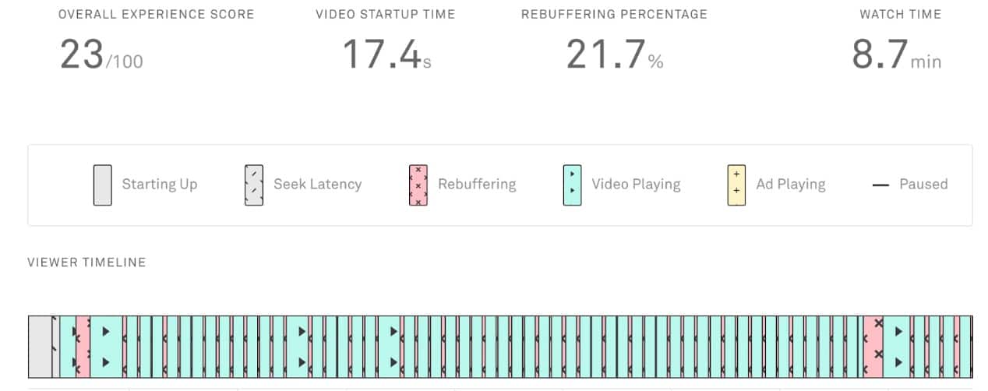The height and width of the screenshot is (391, 988).
Task: Click the gray Starting Up timeline segment
Action: pyautogui.click(x=39, y=347)
